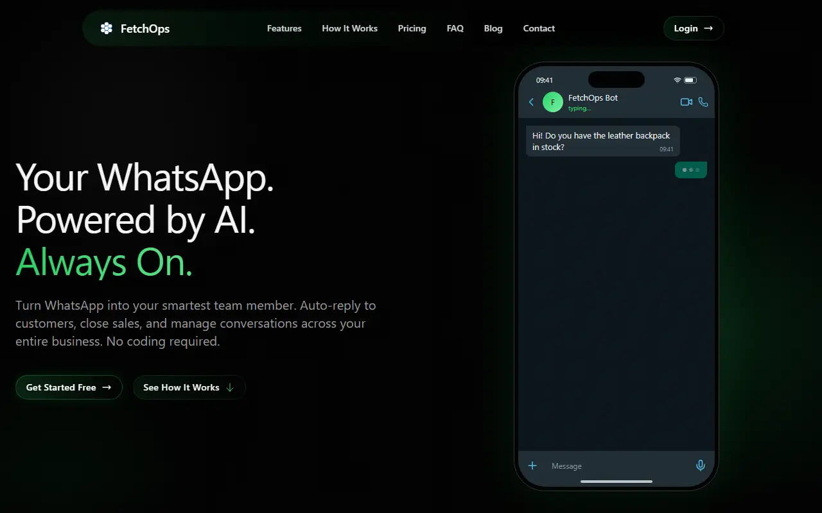The height and width of the screenshot is (513, 822).
Task: Tap the battery icon in phone status bar
Action: (690, 80)
